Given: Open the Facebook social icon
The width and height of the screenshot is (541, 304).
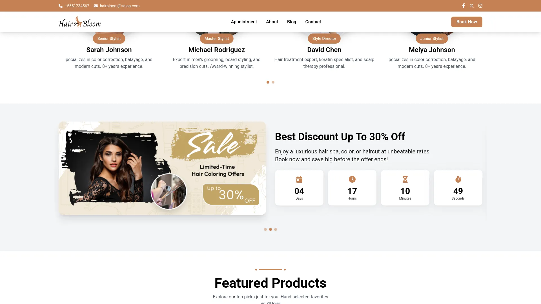Looking at the screenshot, I should pyautogui.click(x=463, y=6).
